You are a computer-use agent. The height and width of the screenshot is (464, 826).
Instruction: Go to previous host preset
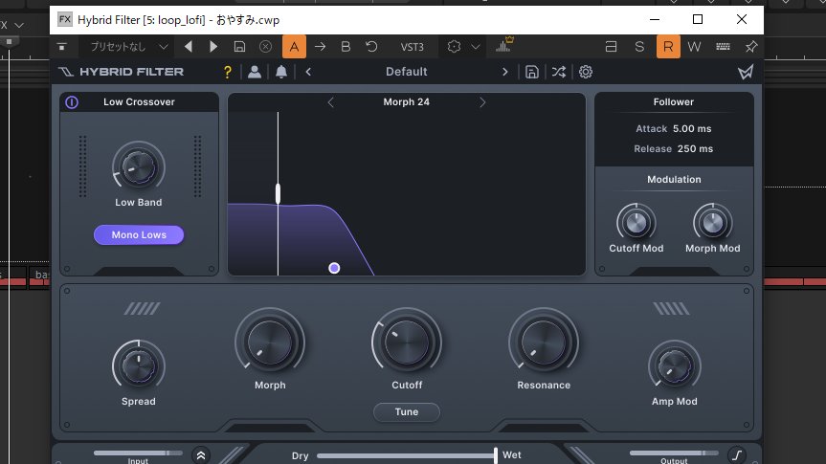click(188, 47)
